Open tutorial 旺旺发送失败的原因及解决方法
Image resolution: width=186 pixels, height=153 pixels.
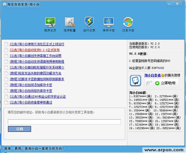coord(35,73)
